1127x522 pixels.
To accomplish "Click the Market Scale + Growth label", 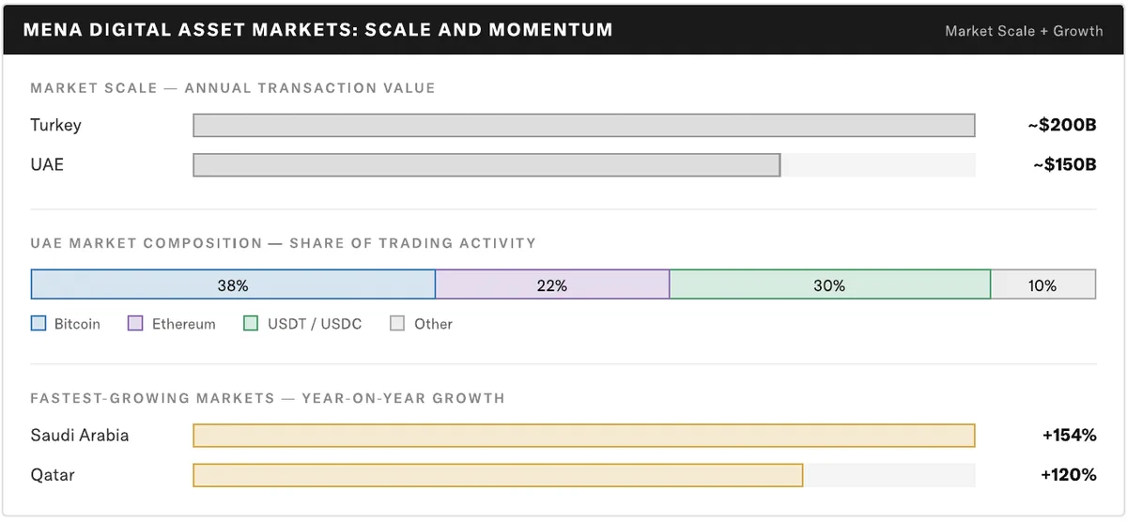I will [x=1024, y=31].
